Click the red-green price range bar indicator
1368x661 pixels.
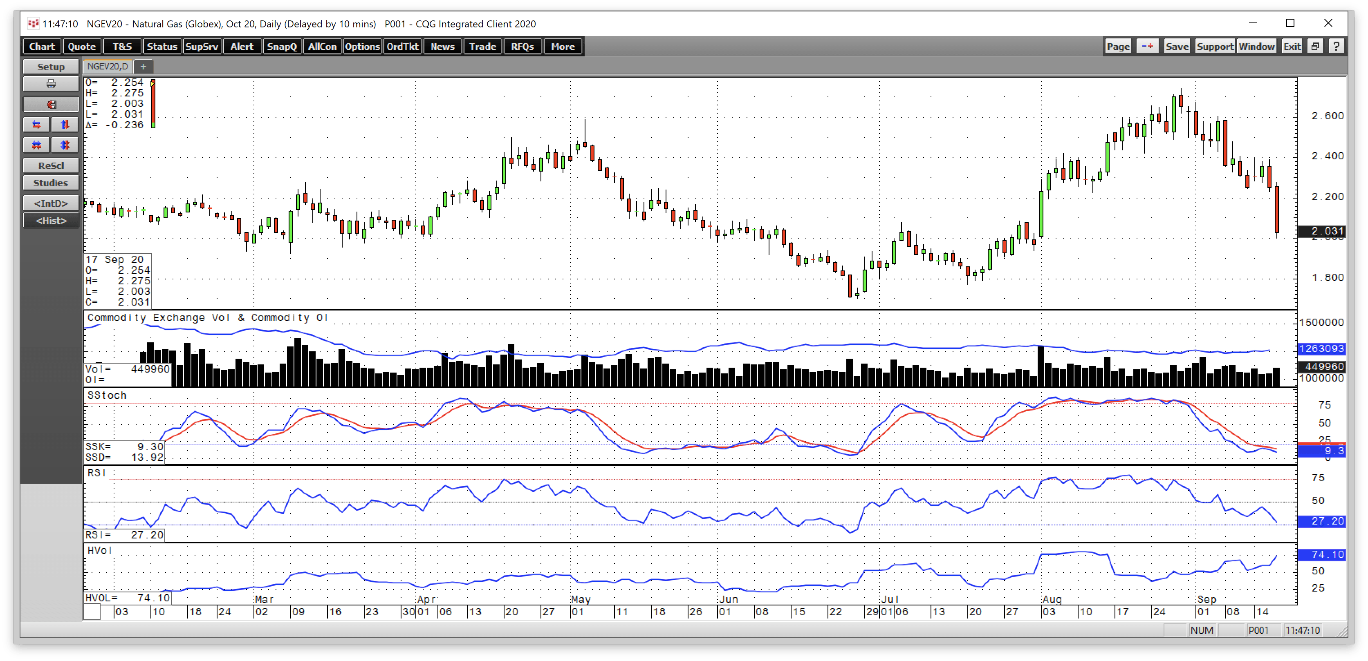point(153,104)
